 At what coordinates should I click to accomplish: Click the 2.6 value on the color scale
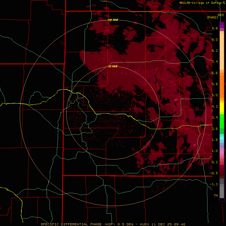[215, 129]
